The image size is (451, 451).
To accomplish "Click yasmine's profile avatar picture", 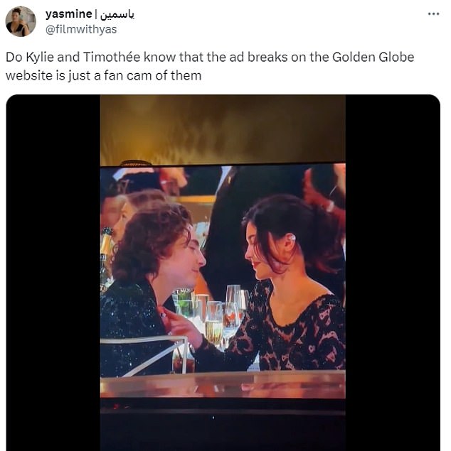I will [21, 21].
